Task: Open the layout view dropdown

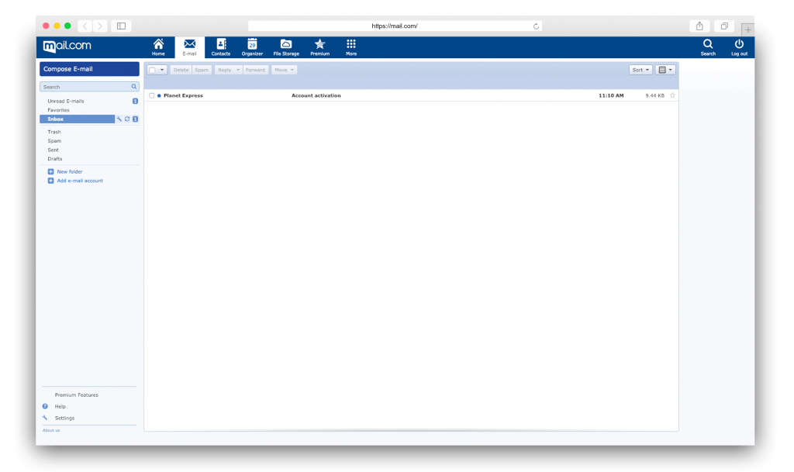Action: [665, 70]
